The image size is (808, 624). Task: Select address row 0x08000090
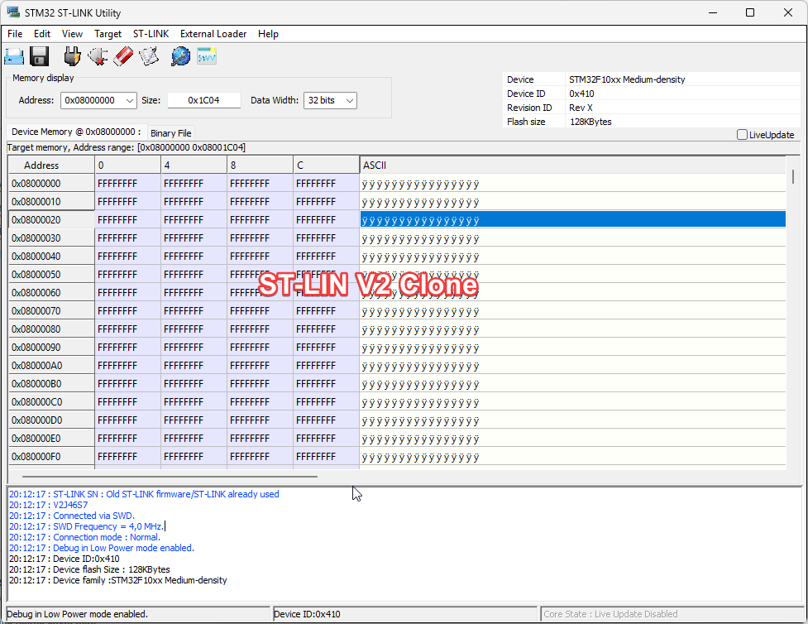click(x=51, y=348)
